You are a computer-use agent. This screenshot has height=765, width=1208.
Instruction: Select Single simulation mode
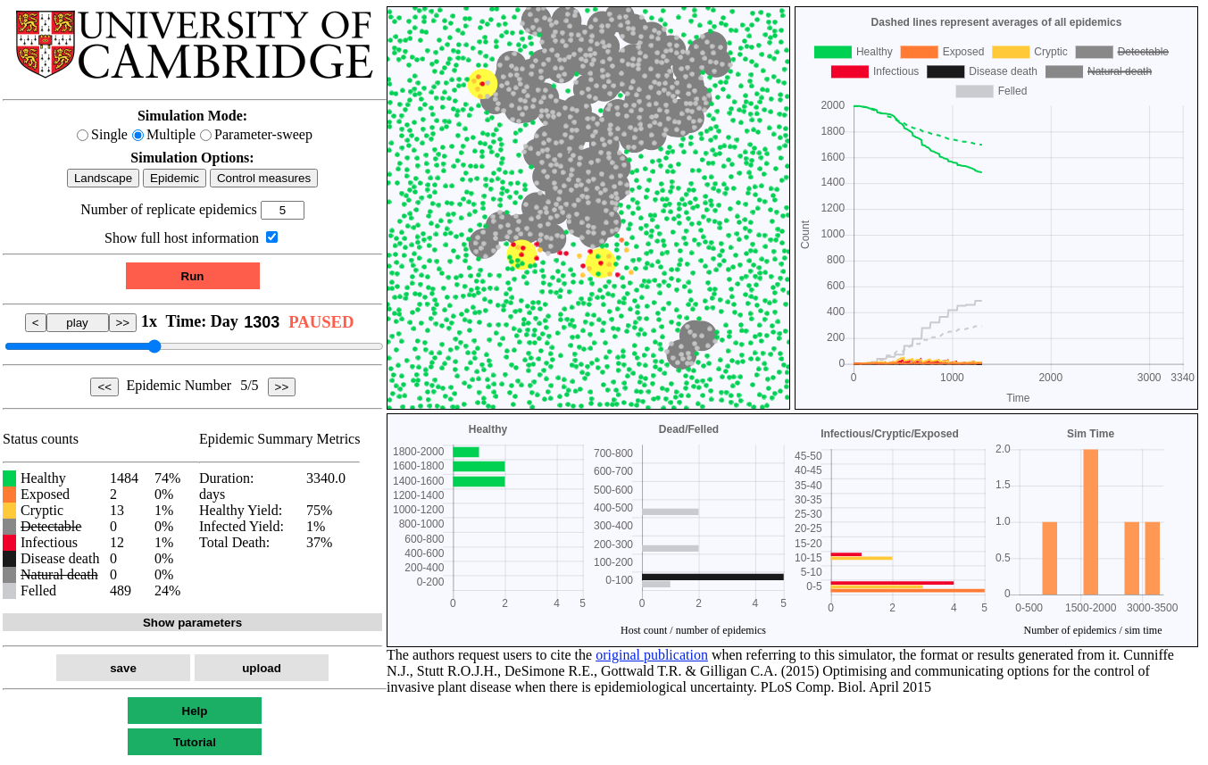83,136
